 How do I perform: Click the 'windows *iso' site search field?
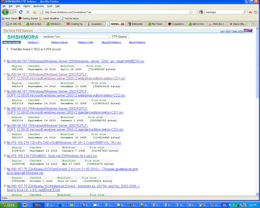[76, 36]
